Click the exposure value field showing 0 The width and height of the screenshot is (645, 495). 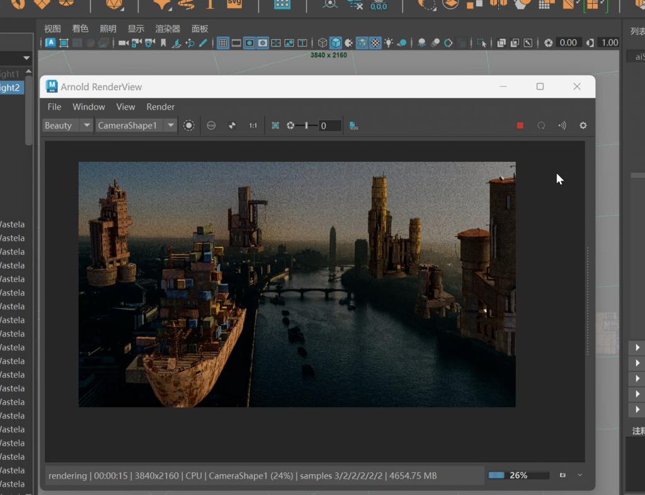(x=330, y=125)
